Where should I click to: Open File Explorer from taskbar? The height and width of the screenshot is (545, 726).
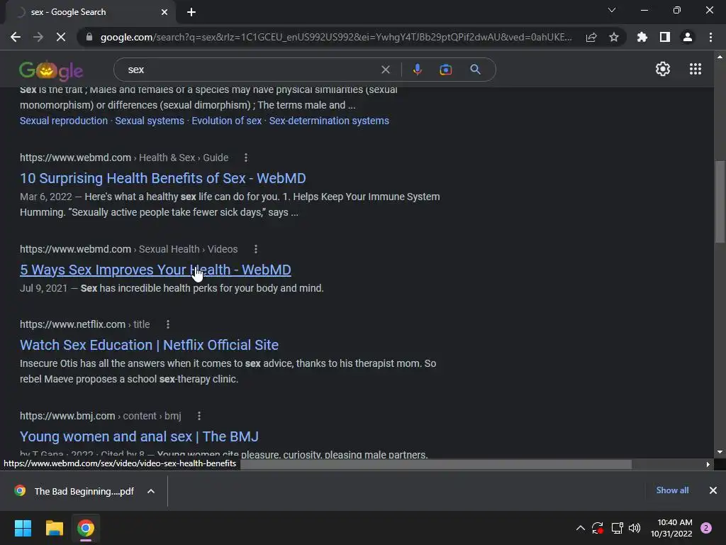54,528
